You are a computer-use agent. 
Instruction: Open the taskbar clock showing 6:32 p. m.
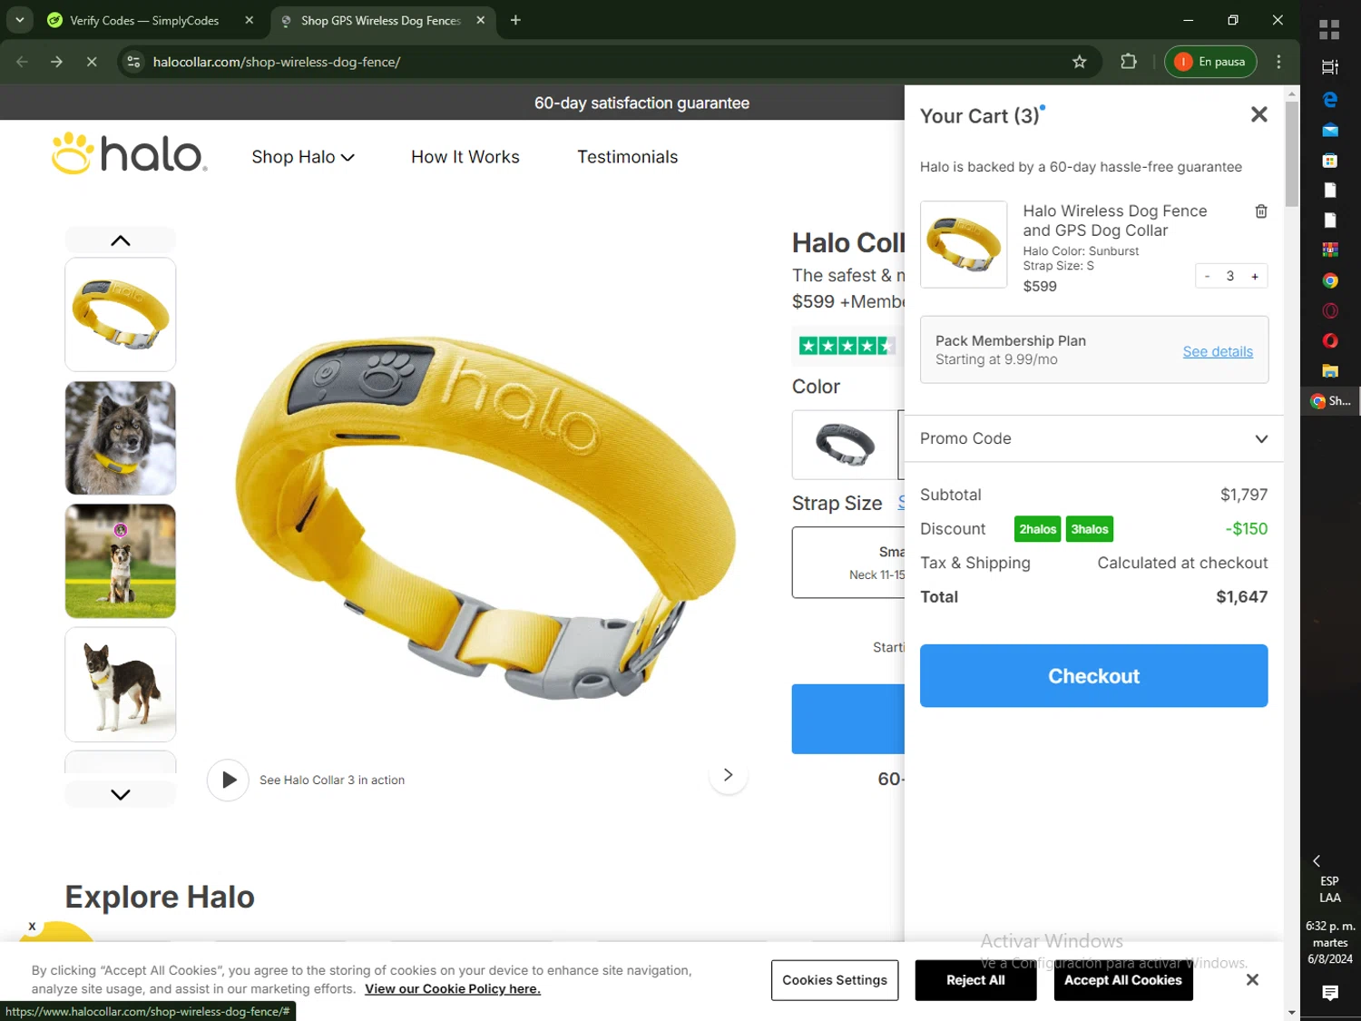click(1329, 942)
